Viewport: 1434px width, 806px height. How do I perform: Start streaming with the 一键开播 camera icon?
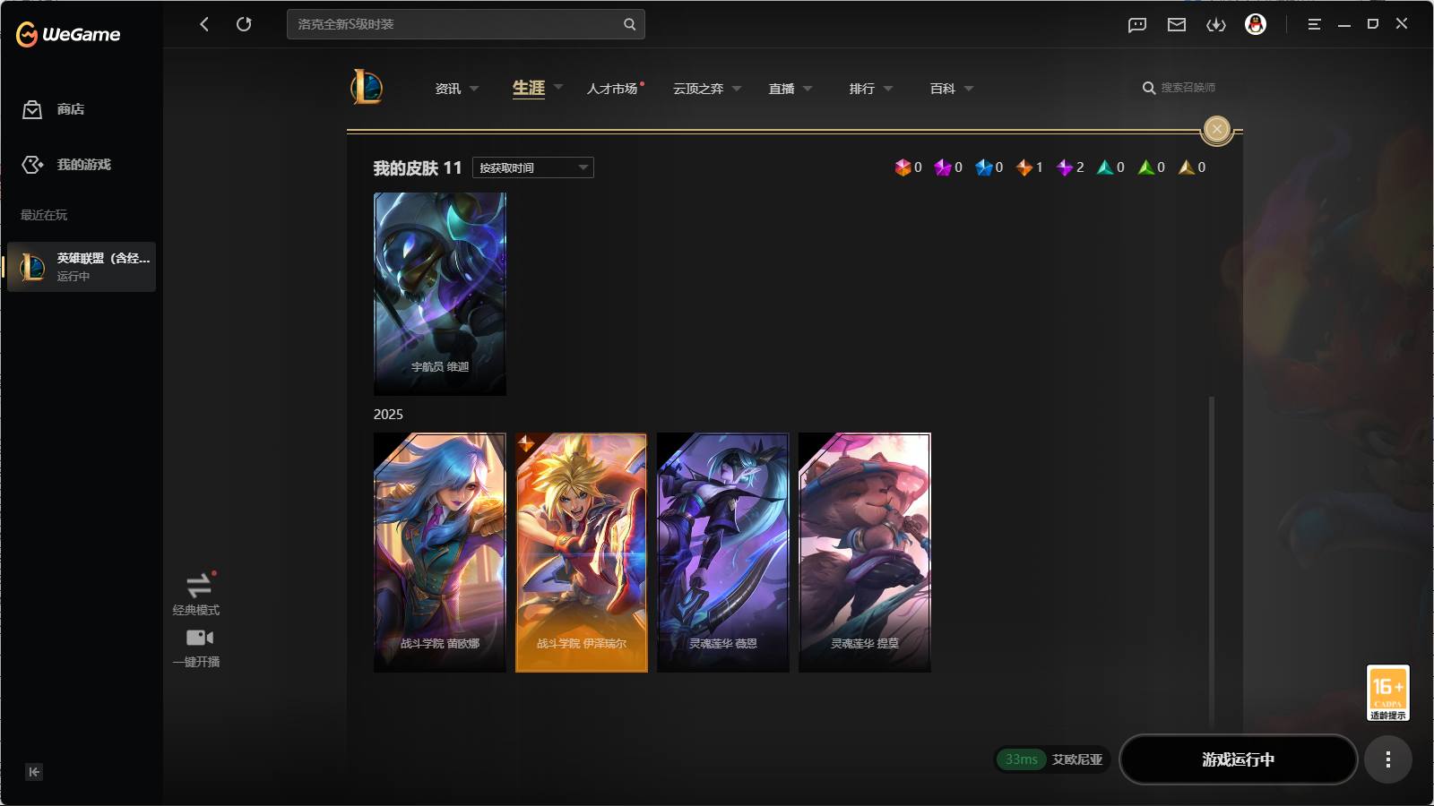(x=199, y=638)
